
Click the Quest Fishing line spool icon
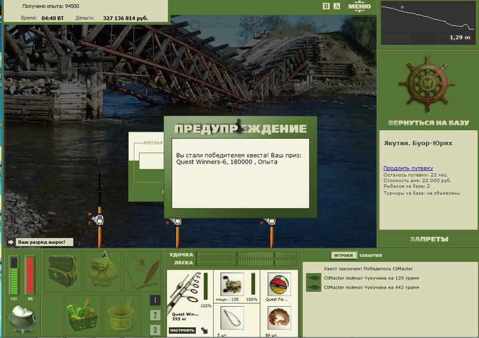tap(279, 284)
